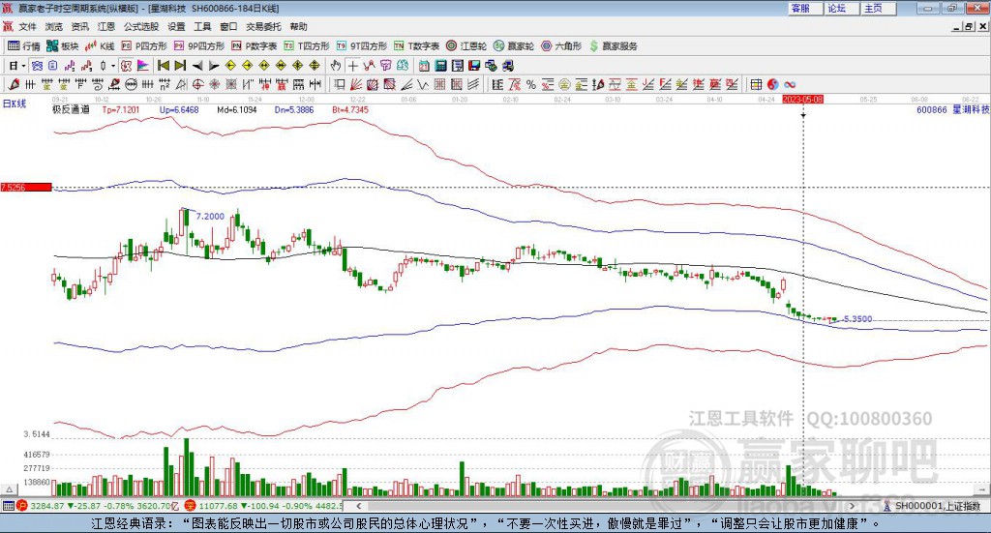Viewport: 991px width, 533px height.
Task: Click the black left arrow icon
Action: [x=197, y=66]
